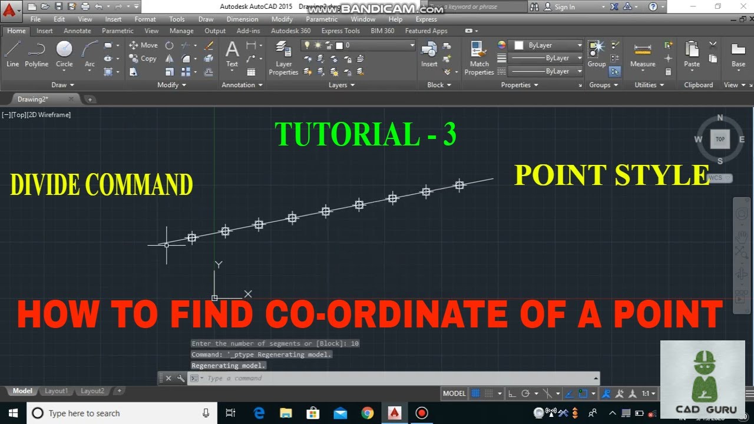Toggle the drawing grid display
This screenshot has height=424, width=754.
476,393
